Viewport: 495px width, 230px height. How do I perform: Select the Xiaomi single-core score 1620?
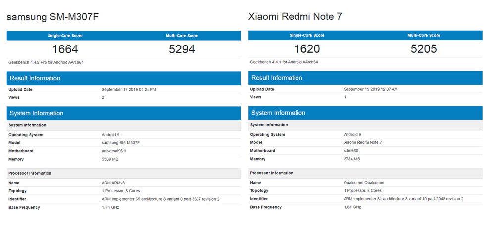pyautogui.click(x=307, y=49)
